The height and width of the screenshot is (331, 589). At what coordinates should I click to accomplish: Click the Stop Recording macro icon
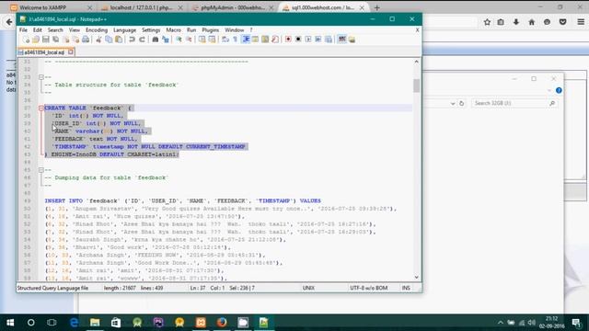(x=298, y=40)
